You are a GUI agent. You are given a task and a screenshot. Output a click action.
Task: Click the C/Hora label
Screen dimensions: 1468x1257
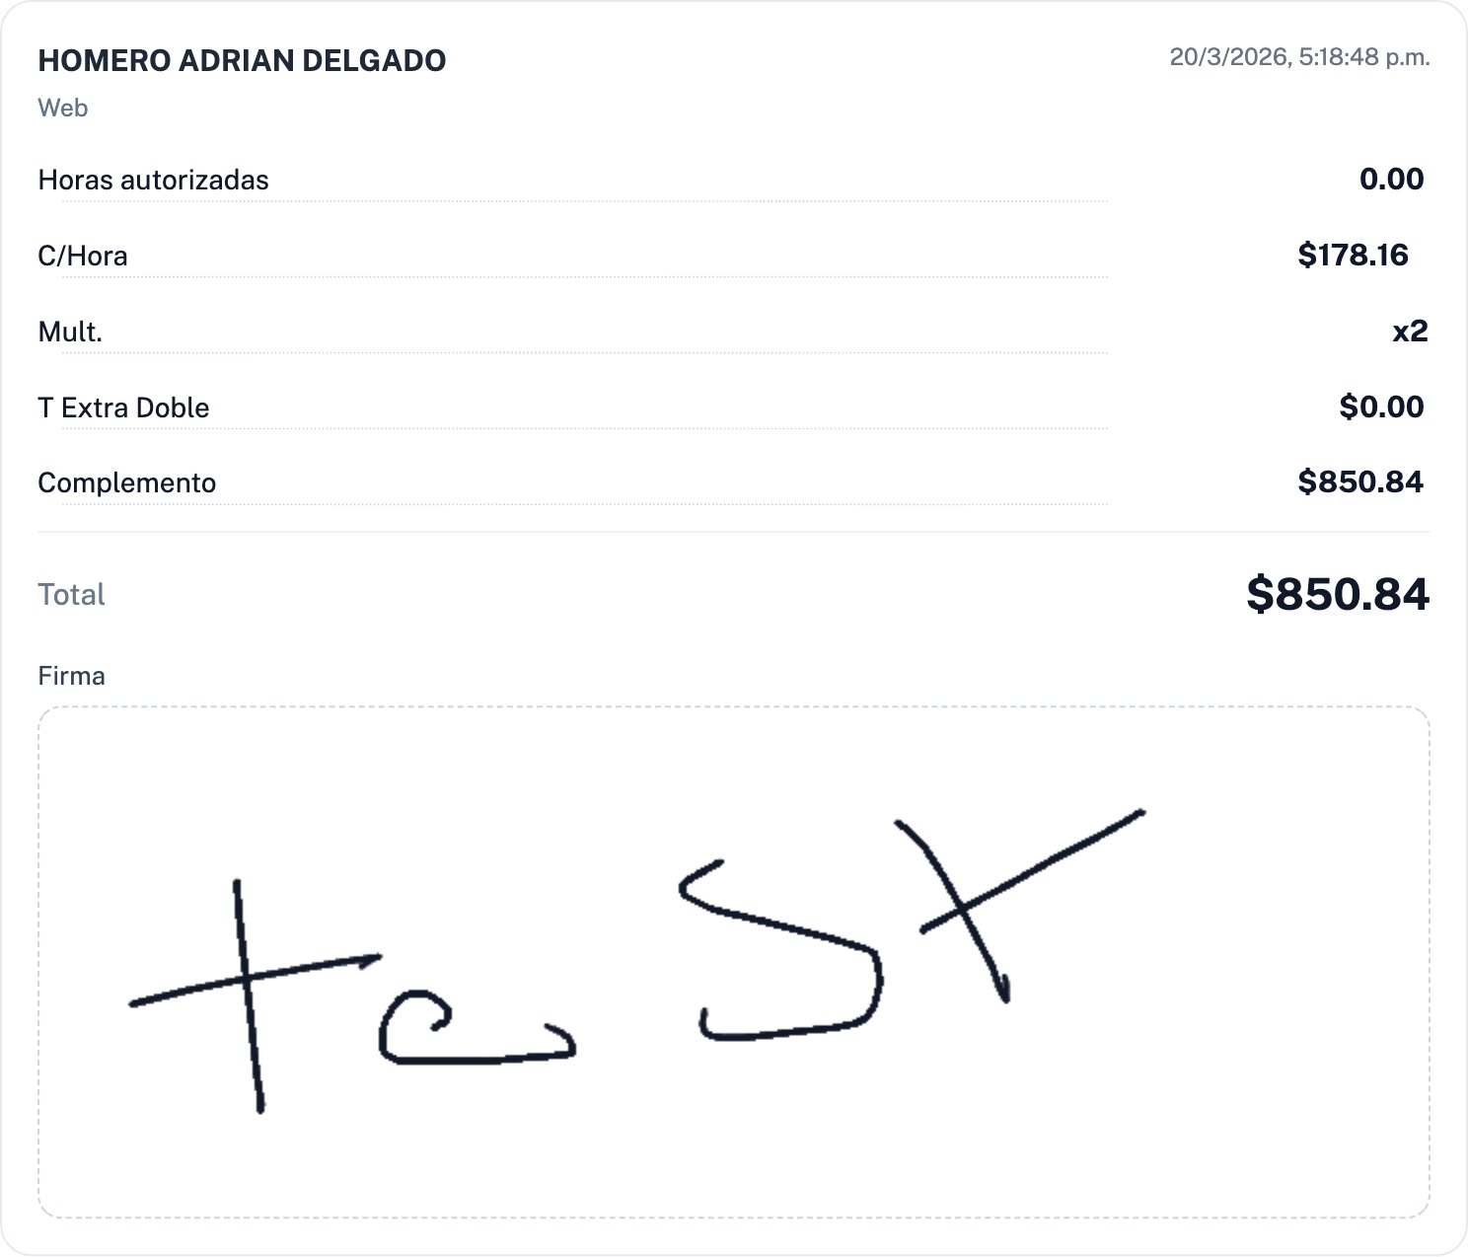coord(83,256)
